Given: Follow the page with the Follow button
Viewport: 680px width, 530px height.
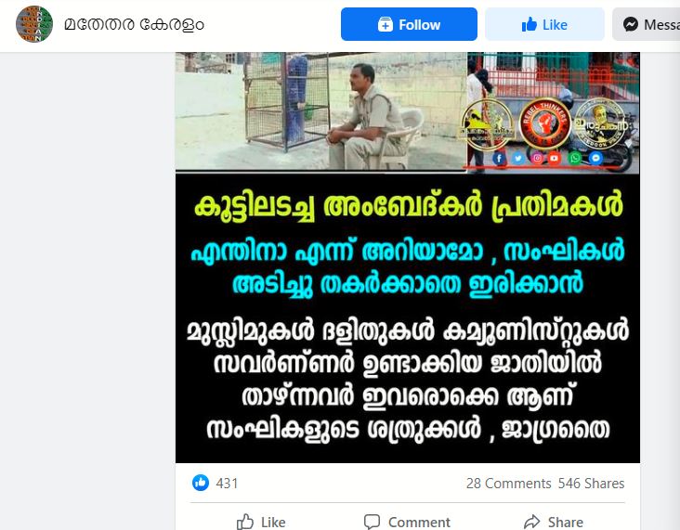Looking at the screenshot, I should coord(409,24).
